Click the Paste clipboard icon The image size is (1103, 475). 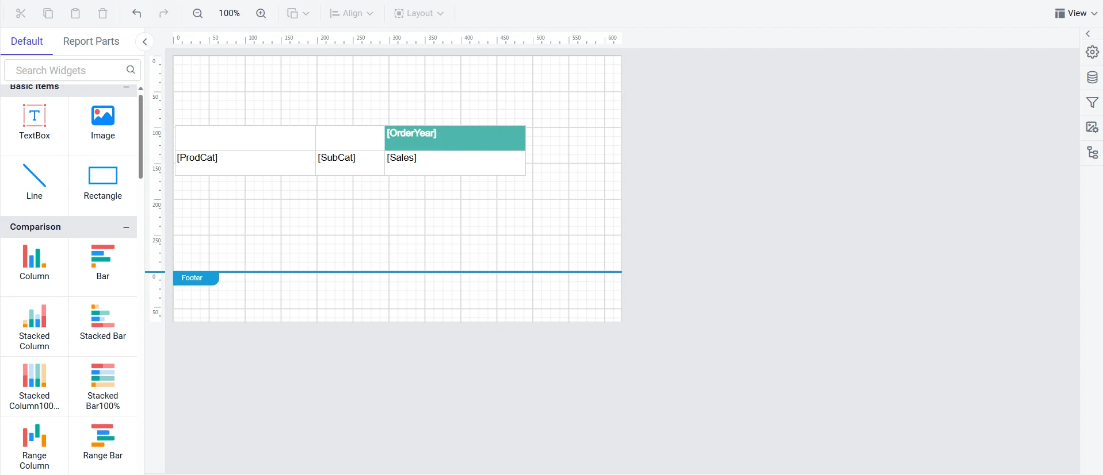pyautogui.click(x=75, y=13)
